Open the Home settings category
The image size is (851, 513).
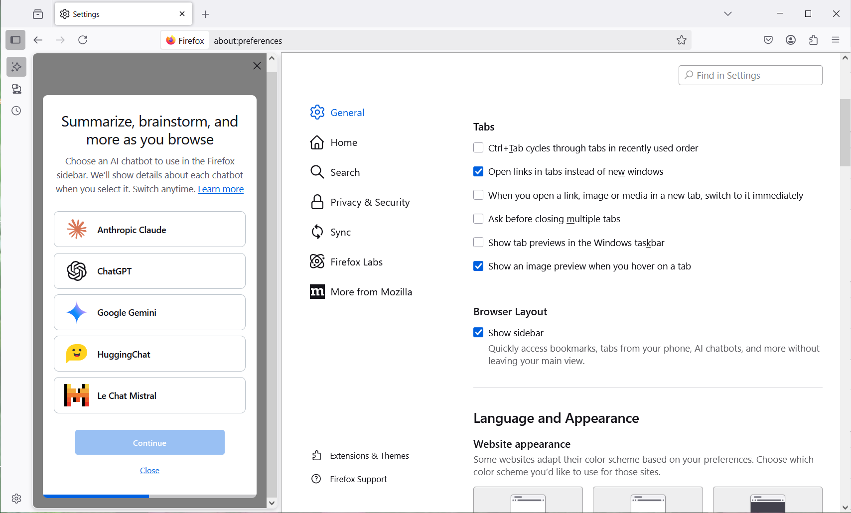pyautogui.click(x=334, y=142)
